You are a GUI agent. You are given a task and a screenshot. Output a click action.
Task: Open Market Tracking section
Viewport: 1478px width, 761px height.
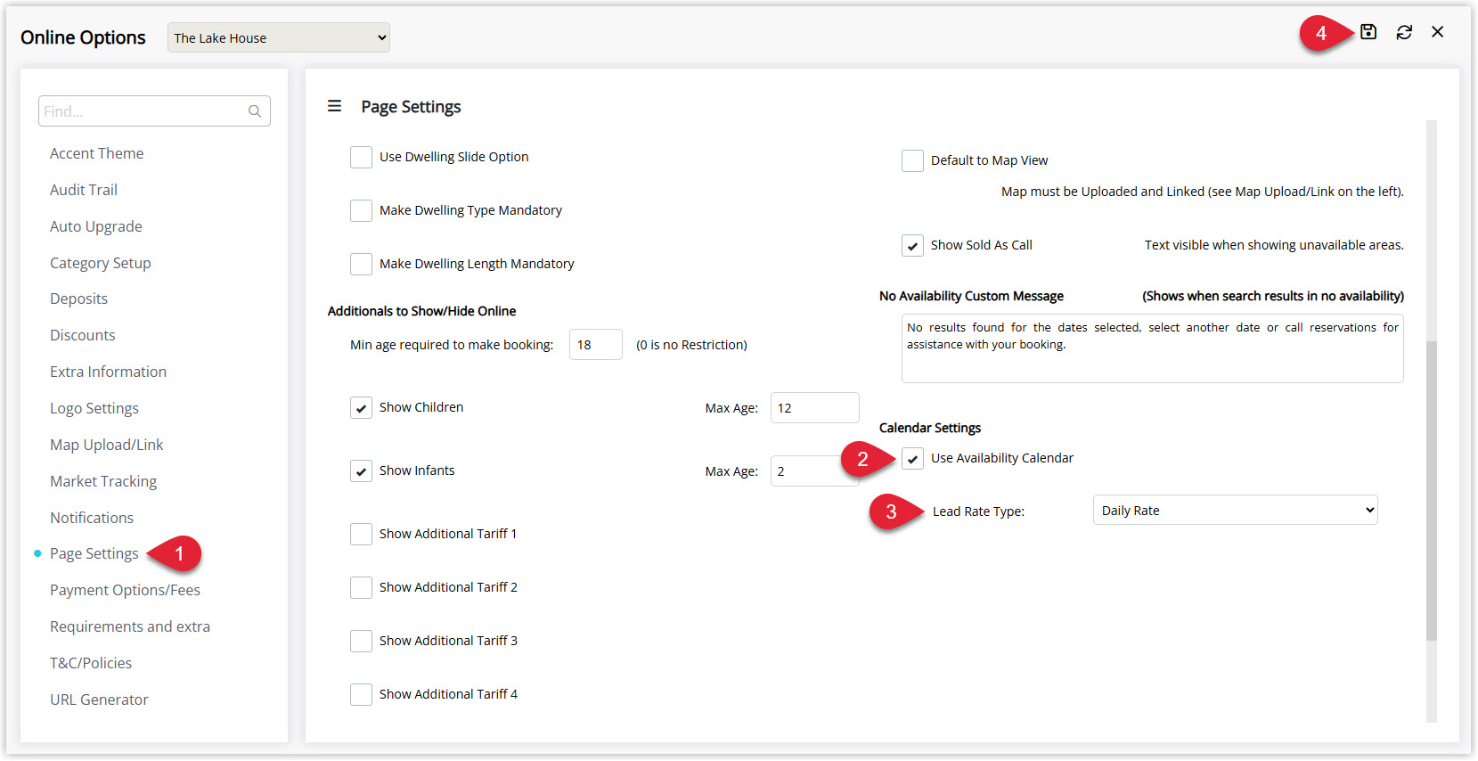(x=103, y=481)
